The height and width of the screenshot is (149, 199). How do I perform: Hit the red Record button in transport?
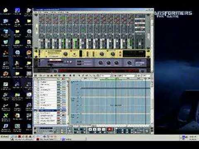coord(110,130)
